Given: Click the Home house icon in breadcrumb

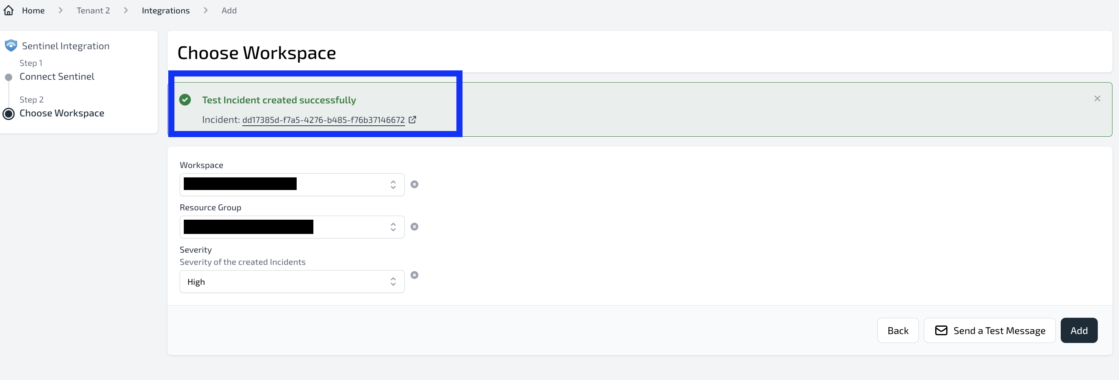Looking at the screenshot, I should coord(9,11).
